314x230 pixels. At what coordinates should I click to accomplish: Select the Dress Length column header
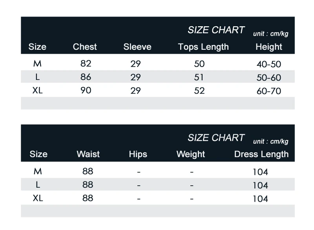[x=261, y=154]
